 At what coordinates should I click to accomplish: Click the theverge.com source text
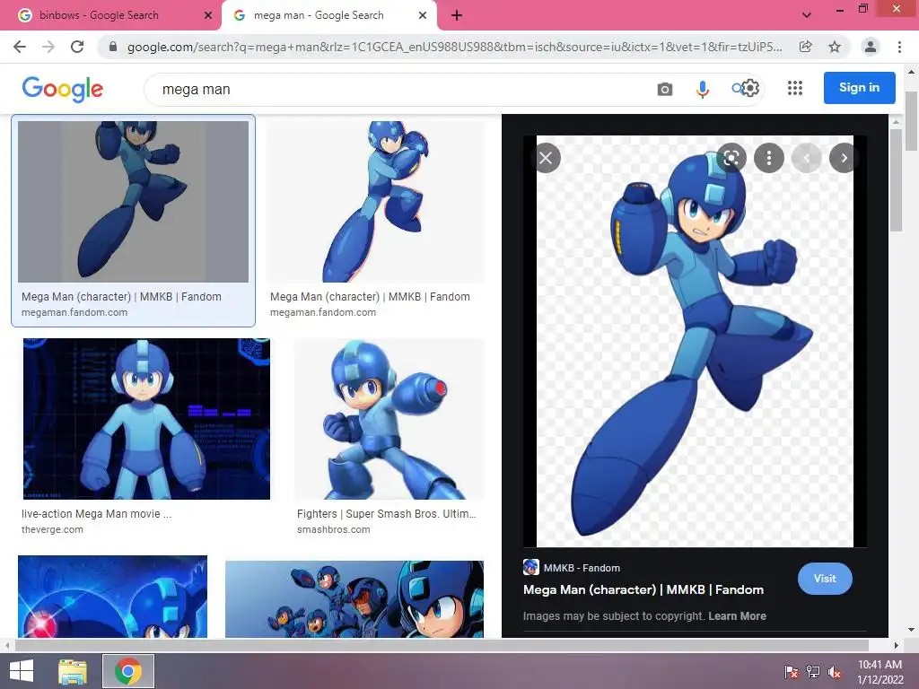click(52, 529)
